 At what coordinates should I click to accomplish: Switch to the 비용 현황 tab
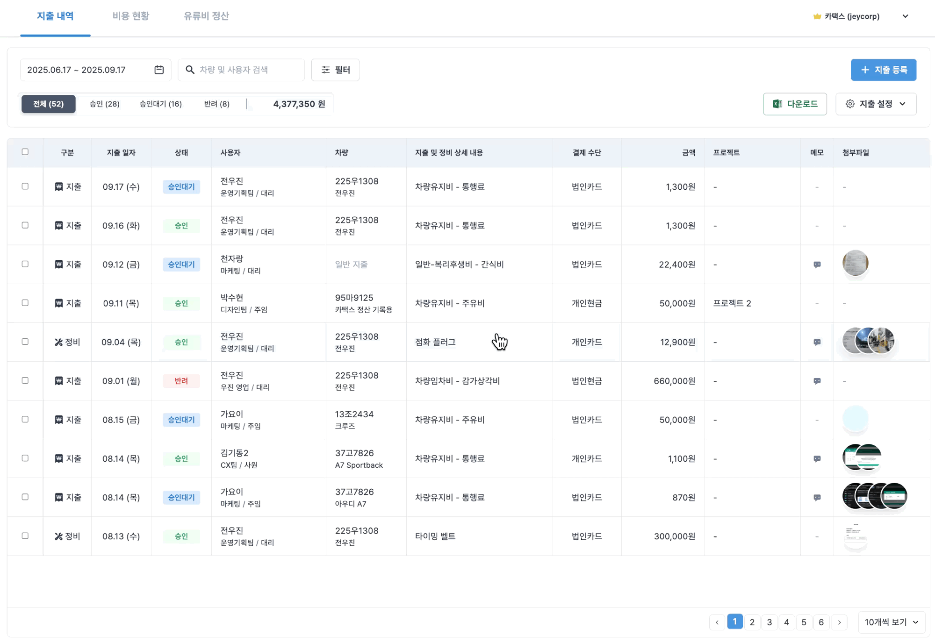point(130,16)
